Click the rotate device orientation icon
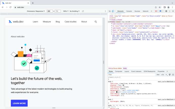Image resolution: width=175 pixels, height=109 pixels. [x=83, y=11]
